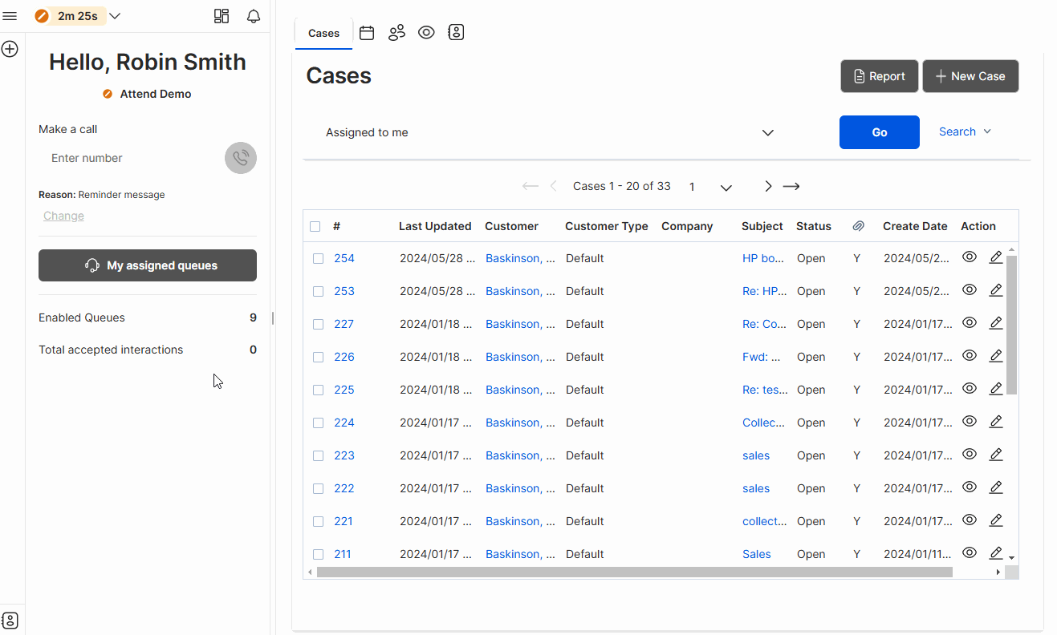Image resolution: width=1057 pixels, height=635 pixels.
Task: Switch to the Cases tab
Action: 324,33
